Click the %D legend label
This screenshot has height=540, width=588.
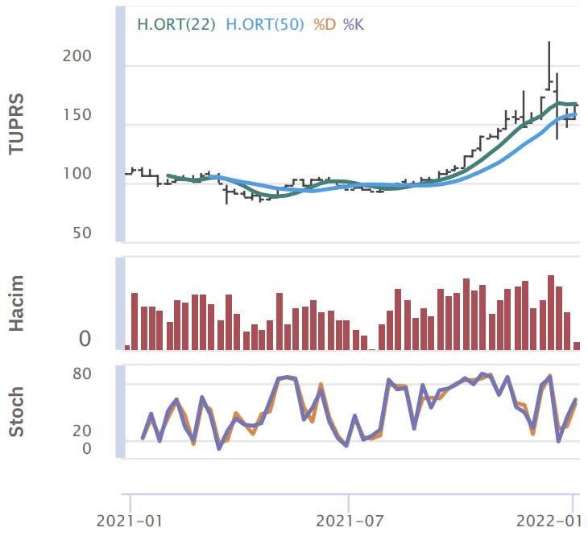pyautogui.click(x=325, y=25)
